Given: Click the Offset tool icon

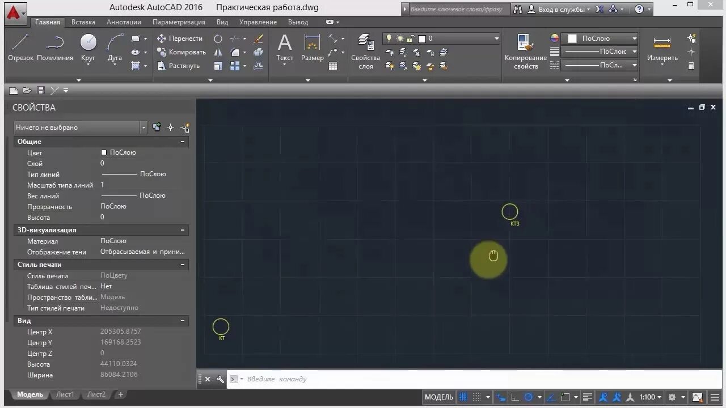Looking at the screenshot, I should pos(258,66).
